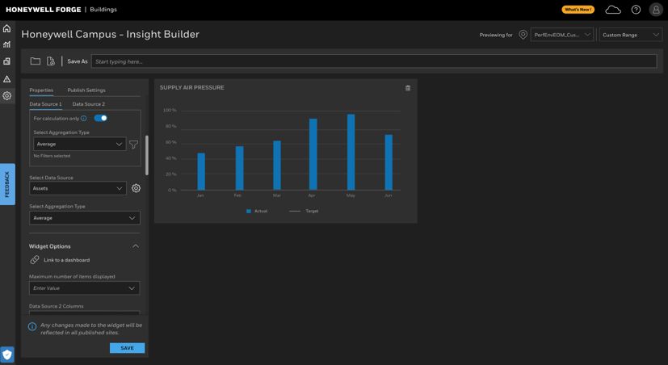
Task: Click the Target legend entry
Action: [304, 211]
